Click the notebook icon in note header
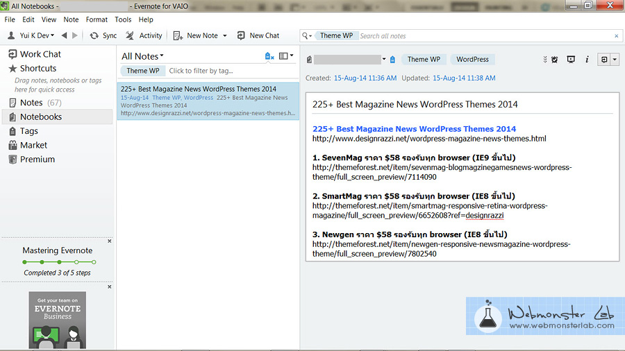 (309, 60)
